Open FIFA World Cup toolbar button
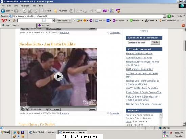The width and height of the screenshot is (186, 139). point(167,21)
